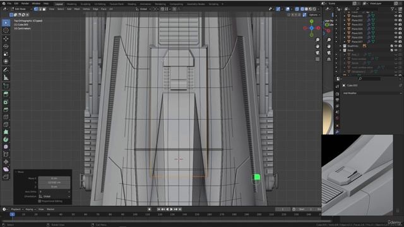The height and width of the screenshot is (227, 404).
Task: Enable face select mode
Action: point(44,9)
